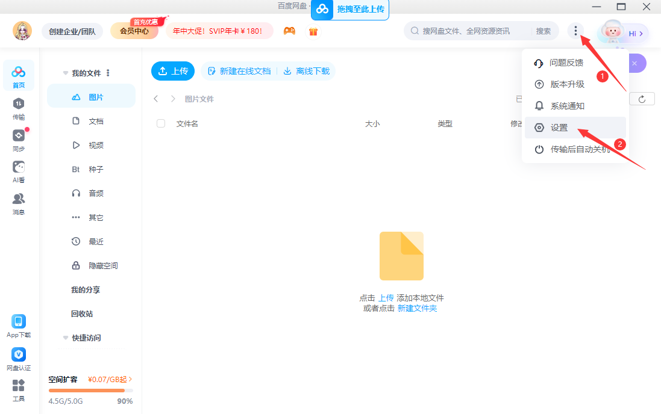661x414 pixels.
Task: Refresh the file list with the reload icon
Action: click(641, 99)
